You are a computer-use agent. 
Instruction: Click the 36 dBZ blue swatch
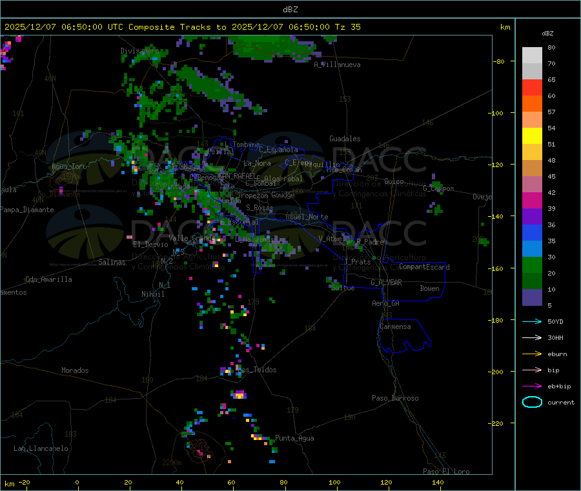coord(532,232)
